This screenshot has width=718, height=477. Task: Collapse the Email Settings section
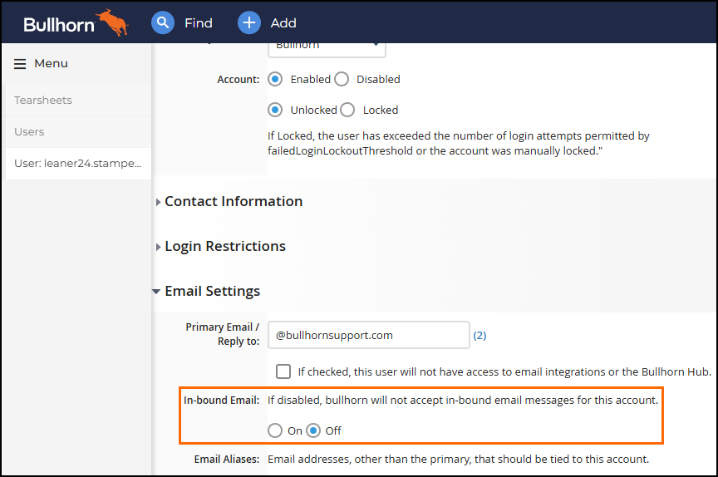tap(156, 292)
